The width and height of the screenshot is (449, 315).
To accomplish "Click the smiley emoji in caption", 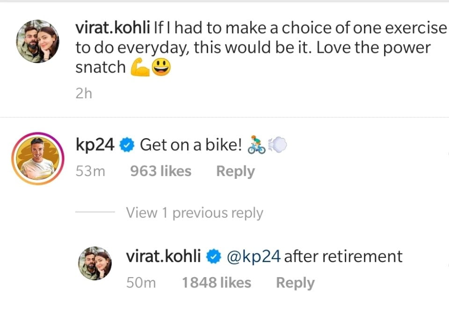I will point(161,68).
